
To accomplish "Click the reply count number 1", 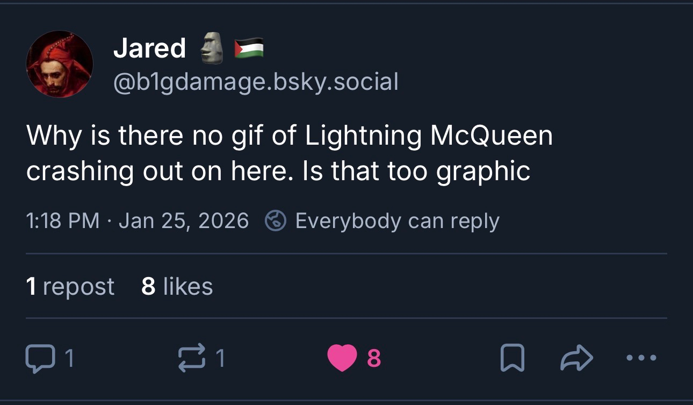I will (68, 359).
